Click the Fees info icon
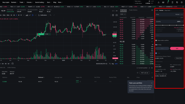Viewport: 185px width, 104px height. point(156,53)
